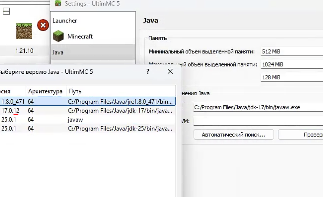Click the Java path field with jdk-17 javaw.exe
The height and width of the screenshot is (197, 323).
[258, 107]
